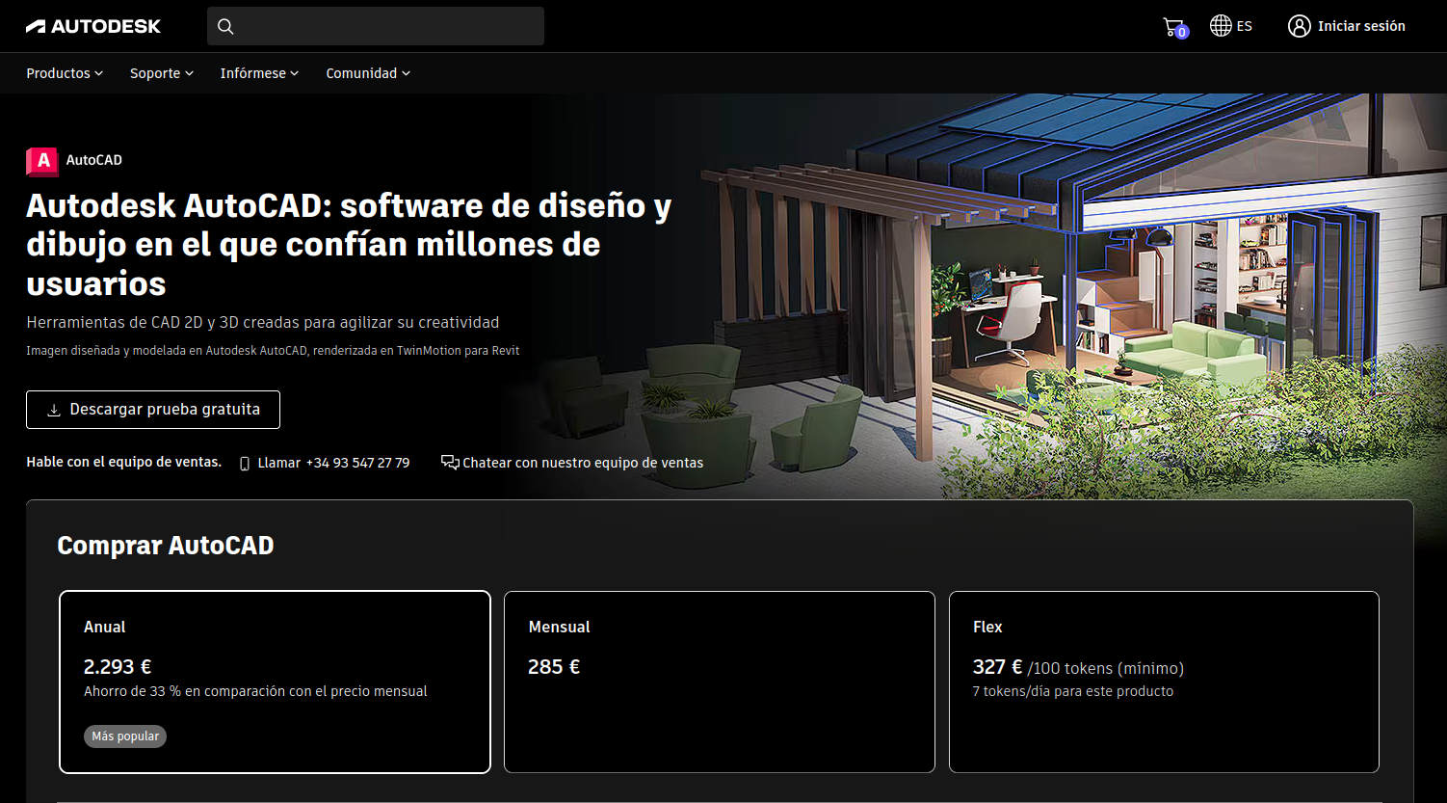Click the download arrow icon on the trial button
Screen dimensions: 1447x803
(x=55, y=409)
